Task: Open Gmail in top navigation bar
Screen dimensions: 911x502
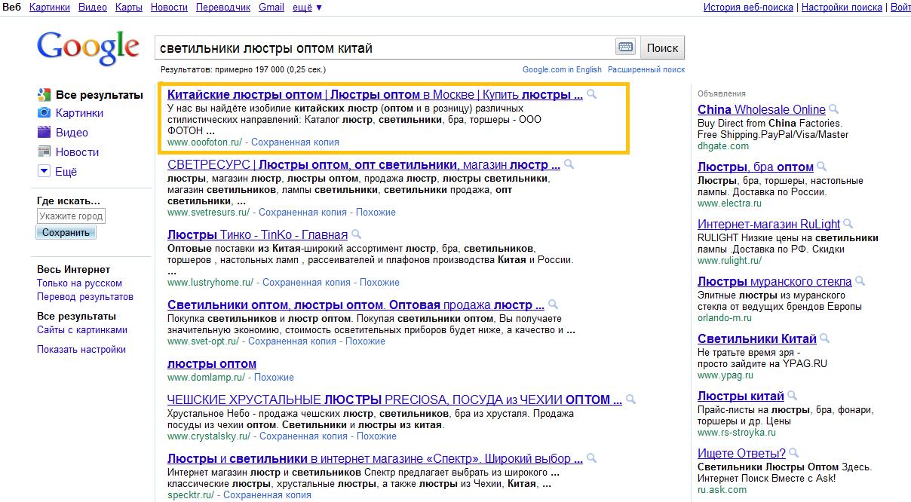Action: [271, 8]
